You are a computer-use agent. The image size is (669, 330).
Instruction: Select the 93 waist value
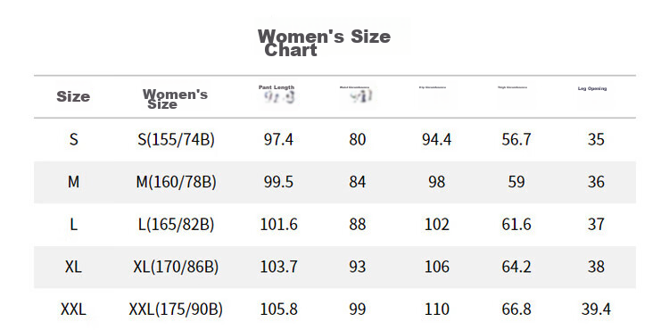358,268
